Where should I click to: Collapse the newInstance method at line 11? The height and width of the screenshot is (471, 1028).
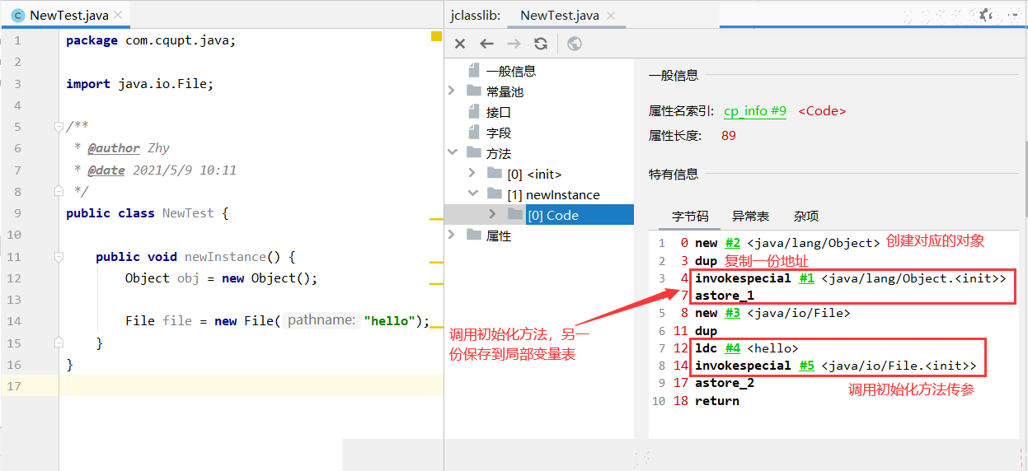(x=59, y=257)
